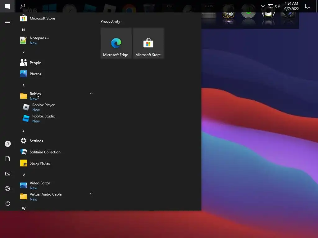Launch Notepad++ from the app list
Screen dimensions: 318x238
(x=57, y=41)
